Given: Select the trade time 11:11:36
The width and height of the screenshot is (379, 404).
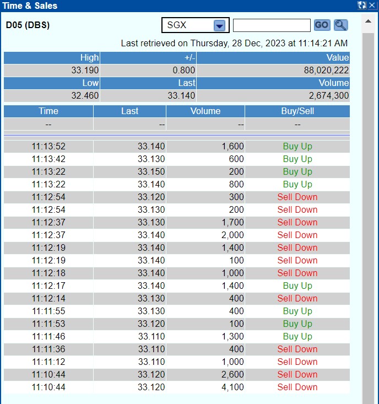Looking at the screenshot, I should (x=48, y=349).
